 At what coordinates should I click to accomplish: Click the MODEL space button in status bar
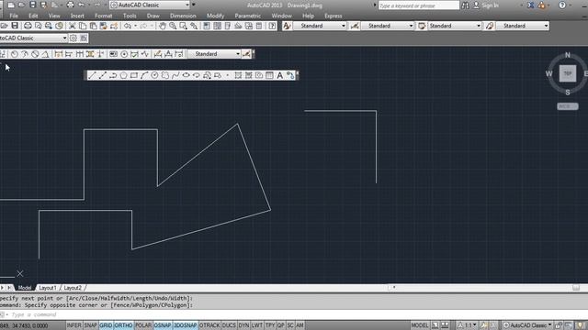(x=420, y=325)
